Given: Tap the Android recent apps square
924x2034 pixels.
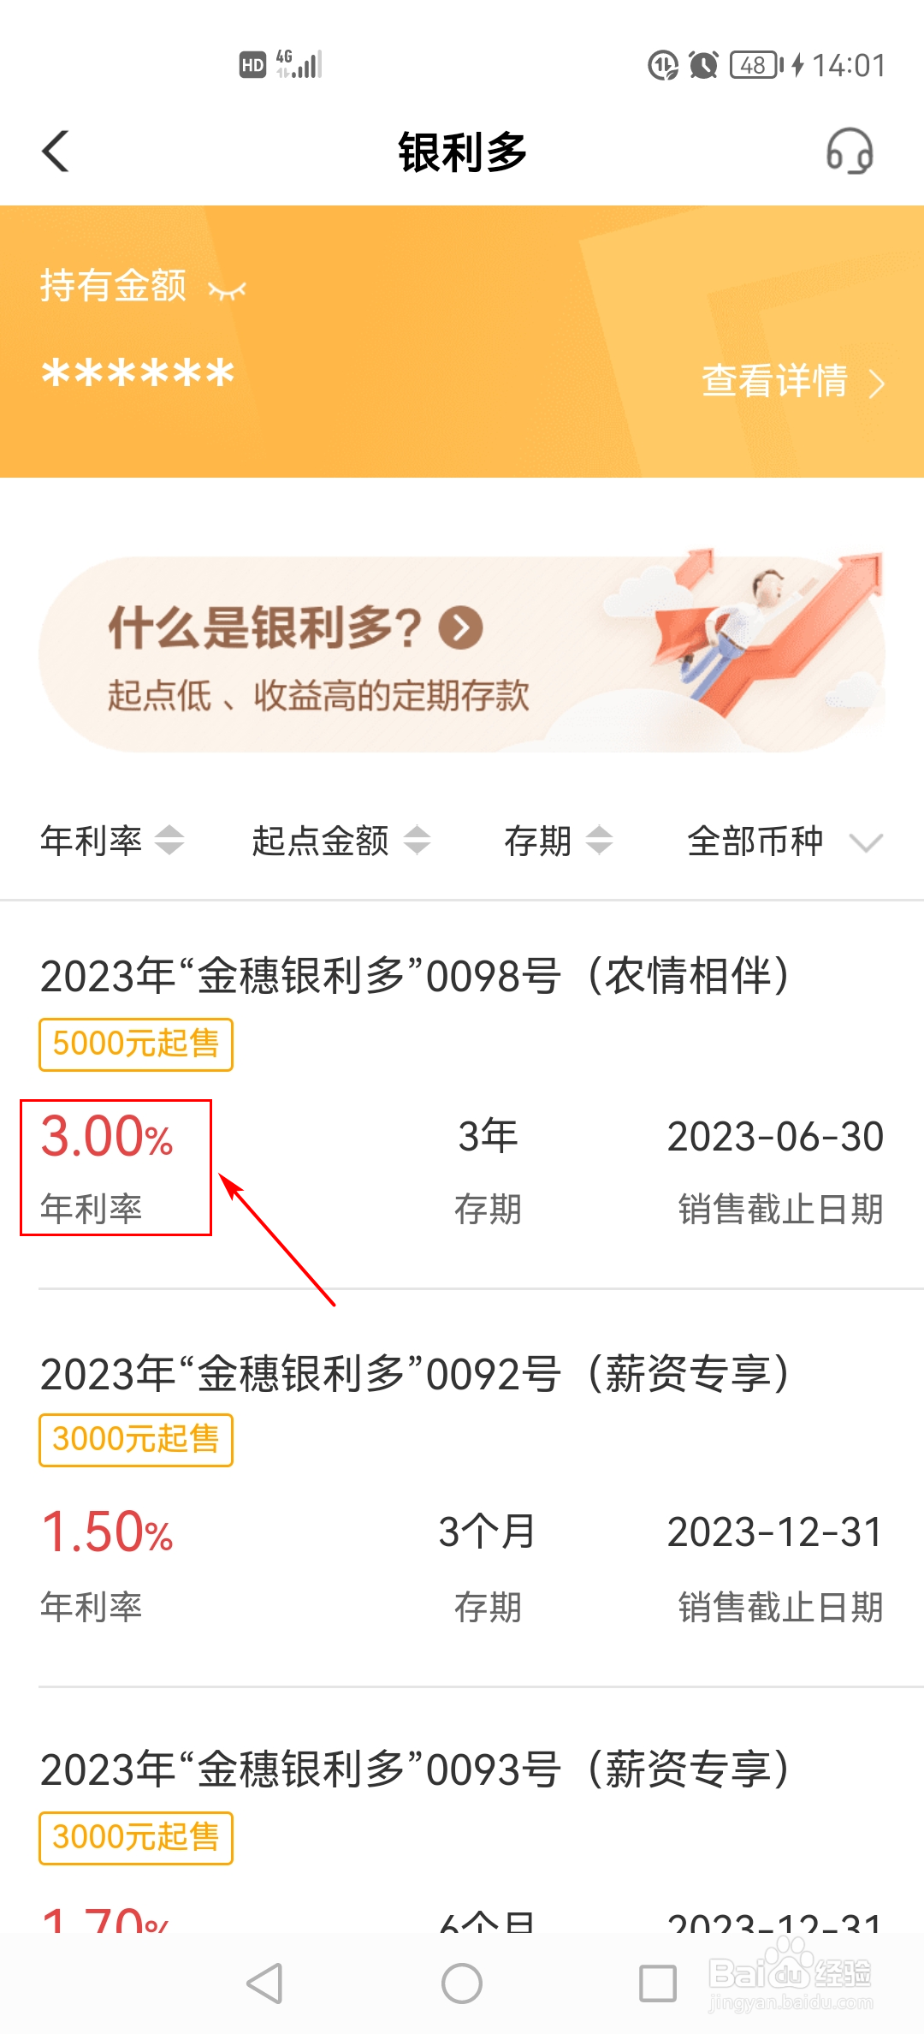Looking at the screenshot, I should coord(658,1983).
